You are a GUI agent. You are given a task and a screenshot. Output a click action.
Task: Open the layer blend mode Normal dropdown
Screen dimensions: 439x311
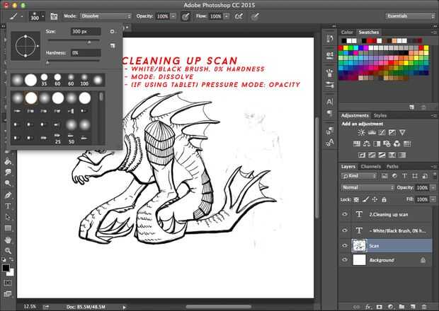(x=367, y=187)
